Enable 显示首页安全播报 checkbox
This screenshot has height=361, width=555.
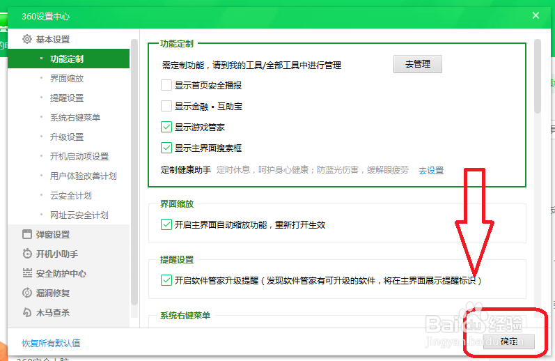[166, 85]
